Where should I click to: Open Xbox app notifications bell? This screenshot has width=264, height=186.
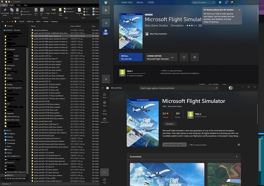click(226, 2)
